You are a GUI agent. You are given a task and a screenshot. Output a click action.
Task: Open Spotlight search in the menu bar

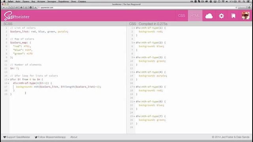(244, 1)
